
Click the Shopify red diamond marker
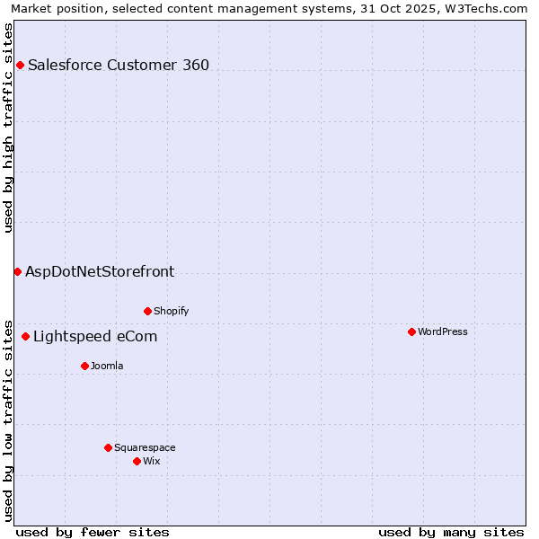pyautogui.click(x=147, y=311)
